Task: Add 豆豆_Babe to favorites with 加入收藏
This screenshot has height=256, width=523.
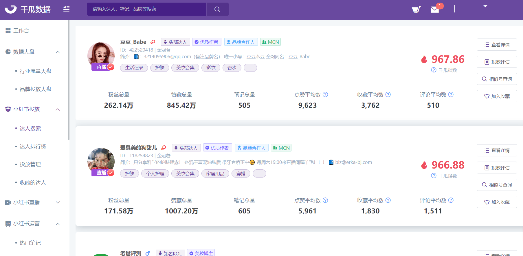Action: (x=497, y=96)
